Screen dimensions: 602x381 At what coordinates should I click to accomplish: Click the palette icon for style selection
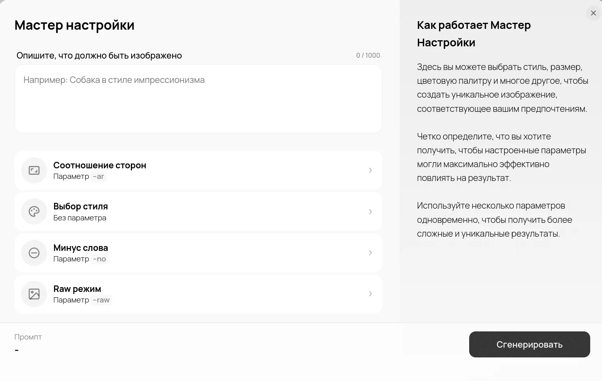34,211
